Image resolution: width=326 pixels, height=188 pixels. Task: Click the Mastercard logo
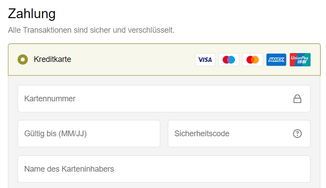252,60
